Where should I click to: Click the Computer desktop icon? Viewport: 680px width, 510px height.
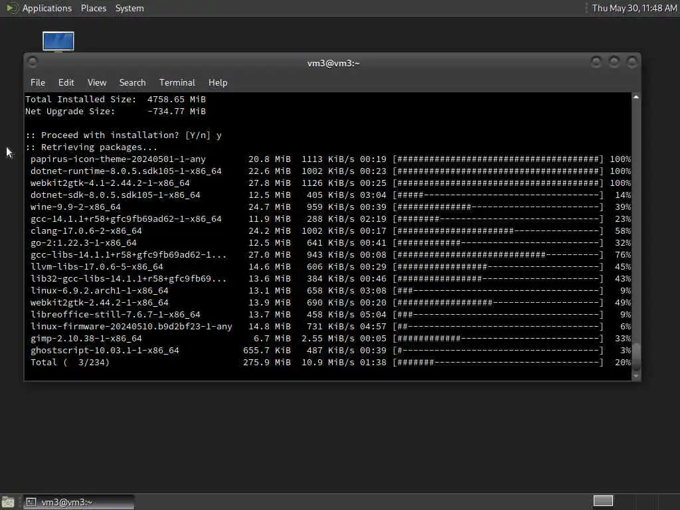coord(58,42)
